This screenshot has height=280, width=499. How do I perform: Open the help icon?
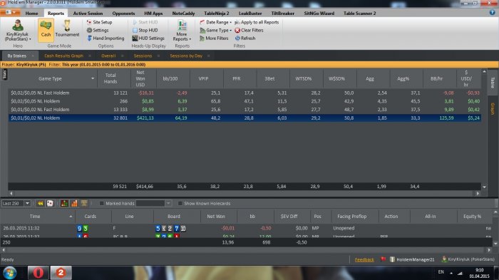(x=492, y=12)
